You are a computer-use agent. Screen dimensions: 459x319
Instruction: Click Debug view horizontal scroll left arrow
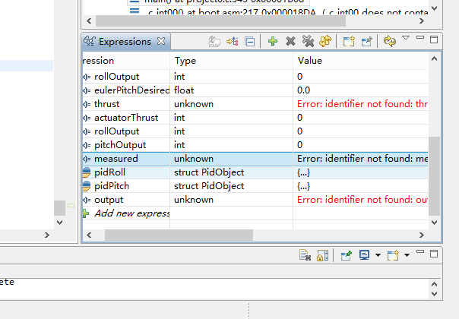89,21
